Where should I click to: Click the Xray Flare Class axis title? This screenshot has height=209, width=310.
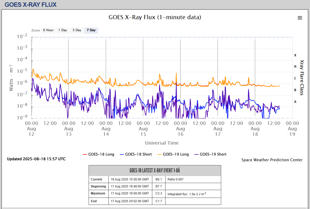(302, 77)
